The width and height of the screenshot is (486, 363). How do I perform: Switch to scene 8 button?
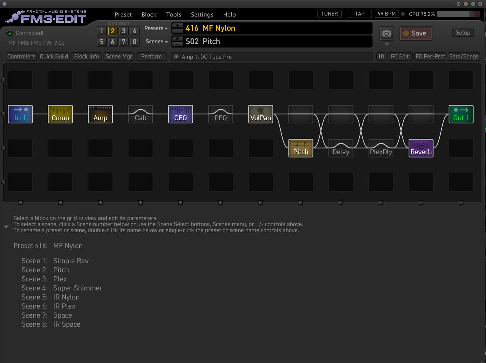tap(135, 42)
